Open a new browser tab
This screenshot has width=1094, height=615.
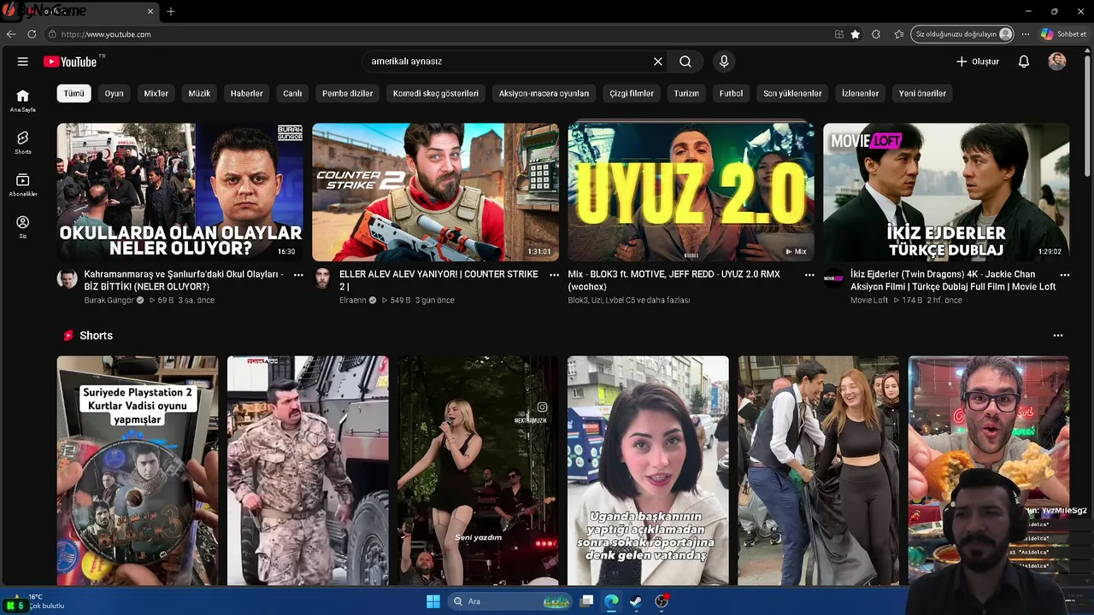click(171, 11)
